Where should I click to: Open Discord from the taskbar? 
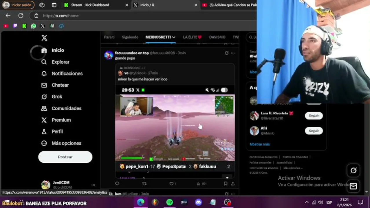point(198,203)
